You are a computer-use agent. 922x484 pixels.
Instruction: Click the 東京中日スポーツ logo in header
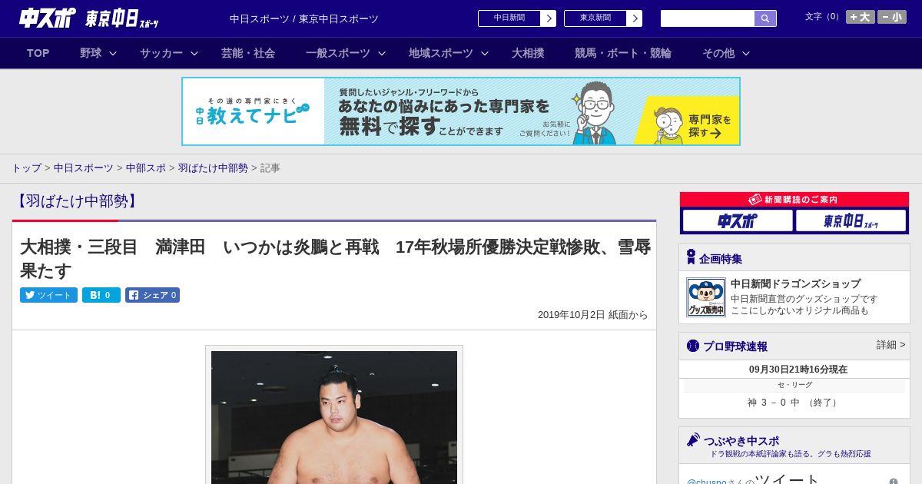[121, 18]
